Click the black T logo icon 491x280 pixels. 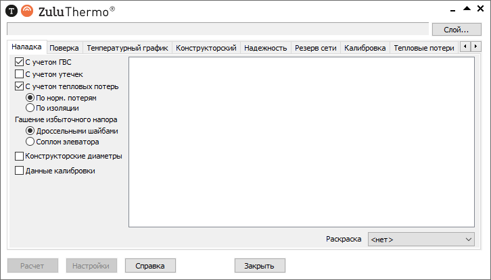point(11,10)
